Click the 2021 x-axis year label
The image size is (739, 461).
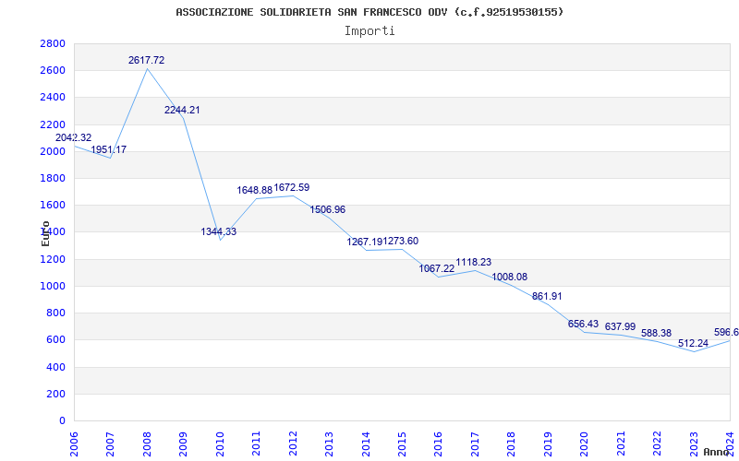621,444
